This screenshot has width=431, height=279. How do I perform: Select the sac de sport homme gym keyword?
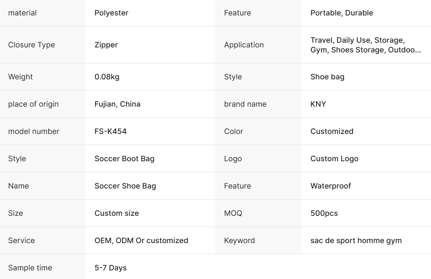tap(356, 241)
